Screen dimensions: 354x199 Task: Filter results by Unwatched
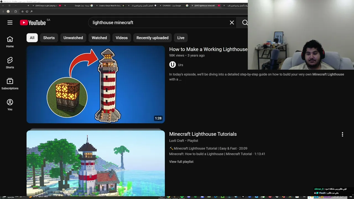pyautogui.click(x=73, y=38)
